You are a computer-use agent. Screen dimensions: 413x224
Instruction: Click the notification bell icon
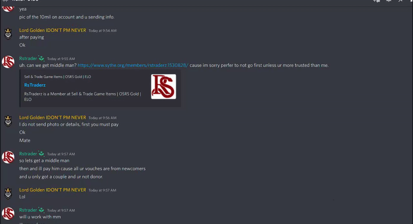[389, 1]
